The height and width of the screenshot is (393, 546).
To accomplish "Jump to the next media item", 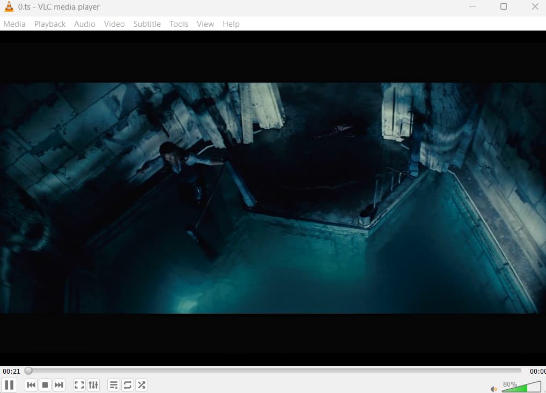I will pos(59,384).
